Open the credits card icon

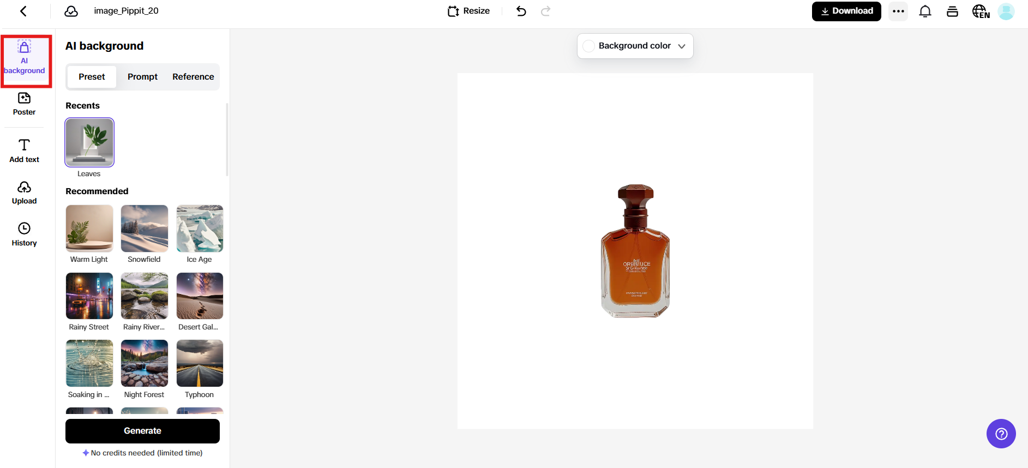[x=952, y=11]
